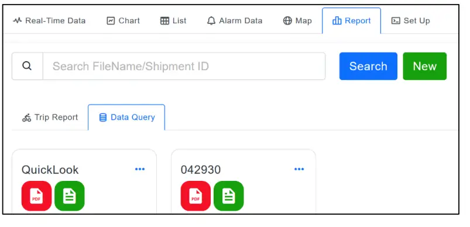Click the green New button

pos(424,67)
